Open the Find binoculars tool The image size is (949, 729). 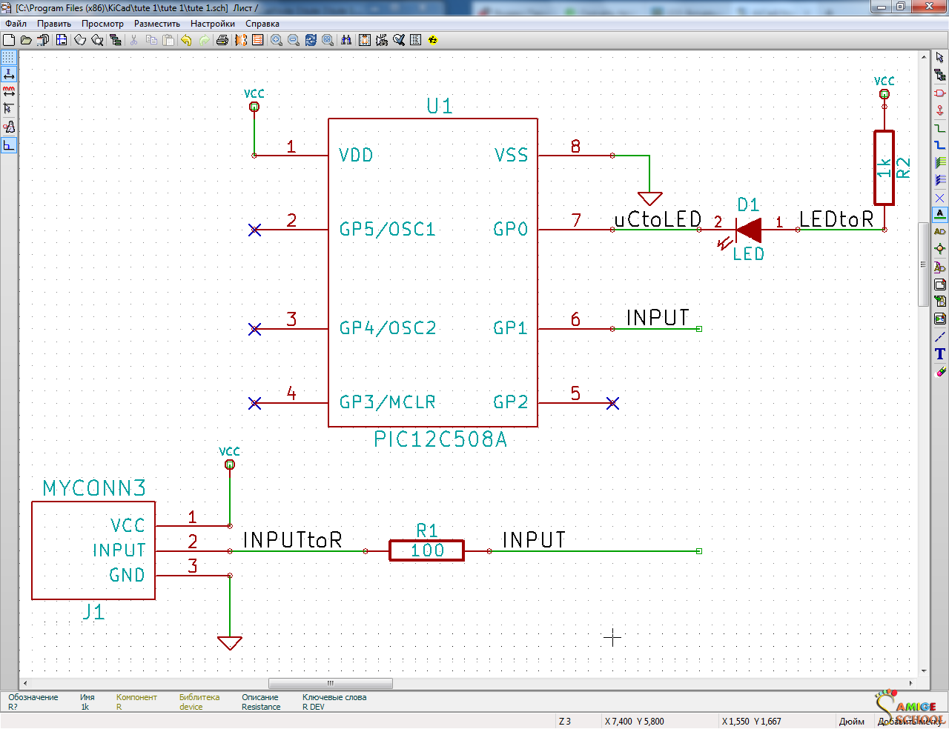click(x=346, y=40)
